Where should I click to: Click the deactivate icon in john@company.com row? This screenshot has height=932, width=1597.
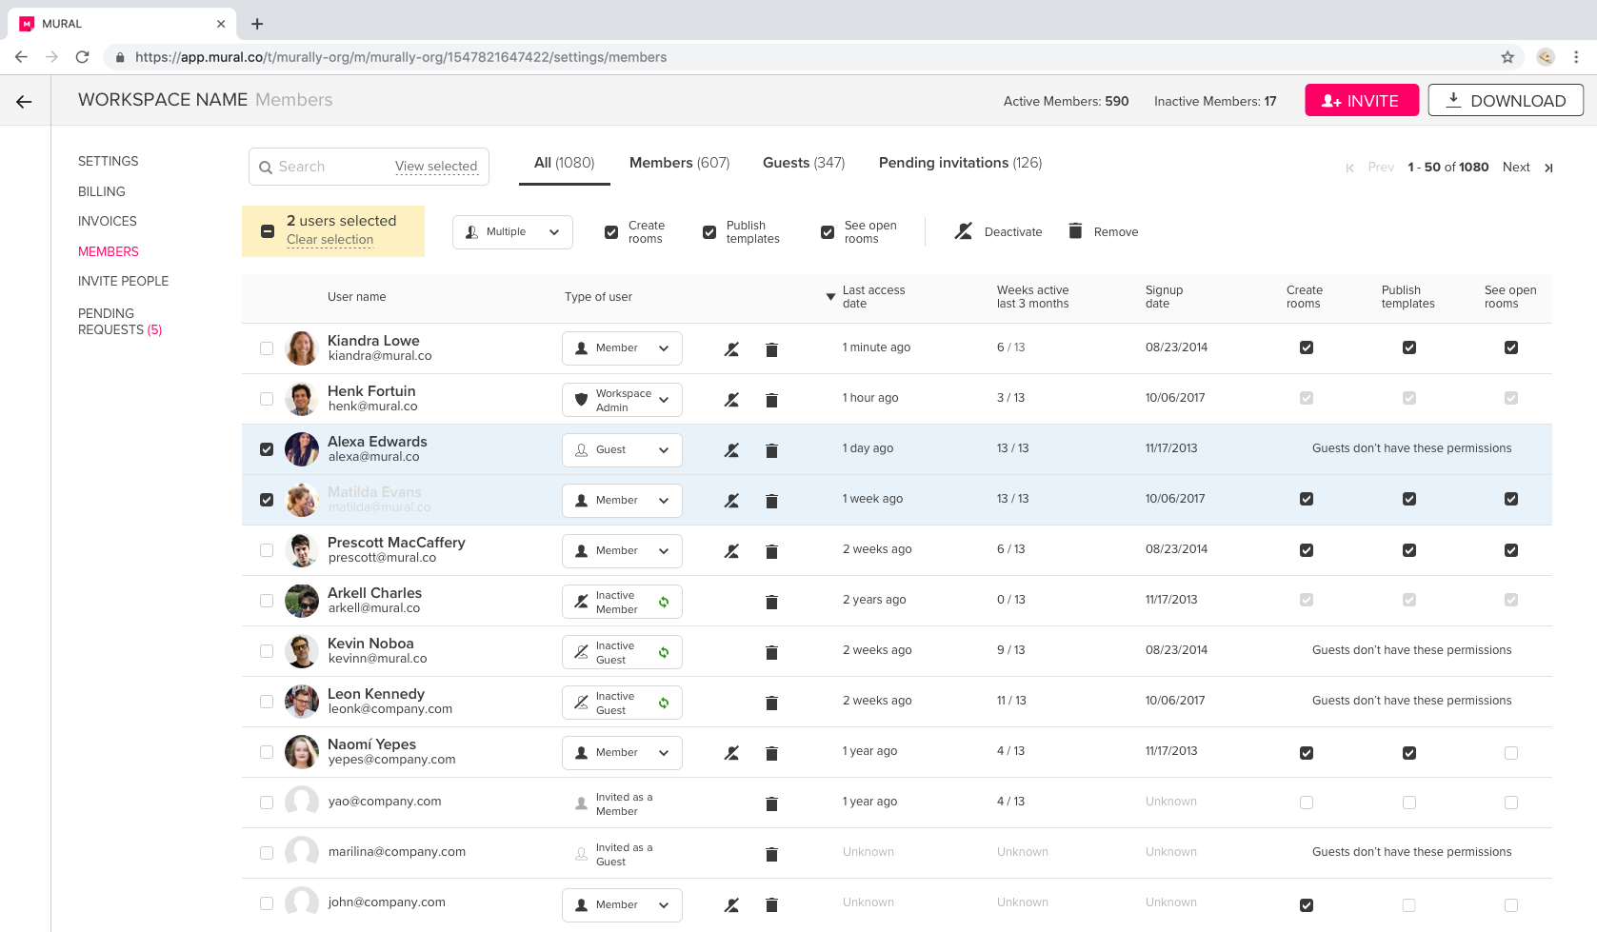[x=731, y=905]
